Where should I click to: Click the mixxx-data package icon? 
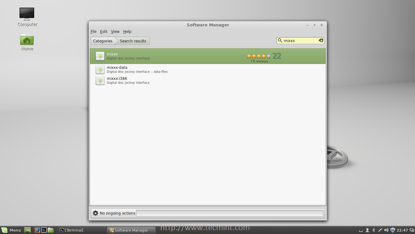pyautogui.click(x=100, y=69)
